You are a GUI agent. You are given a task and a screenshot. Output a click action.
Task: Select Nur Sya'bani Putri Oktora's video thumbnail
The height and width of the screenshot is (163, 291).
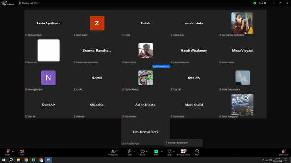(242, 23)
